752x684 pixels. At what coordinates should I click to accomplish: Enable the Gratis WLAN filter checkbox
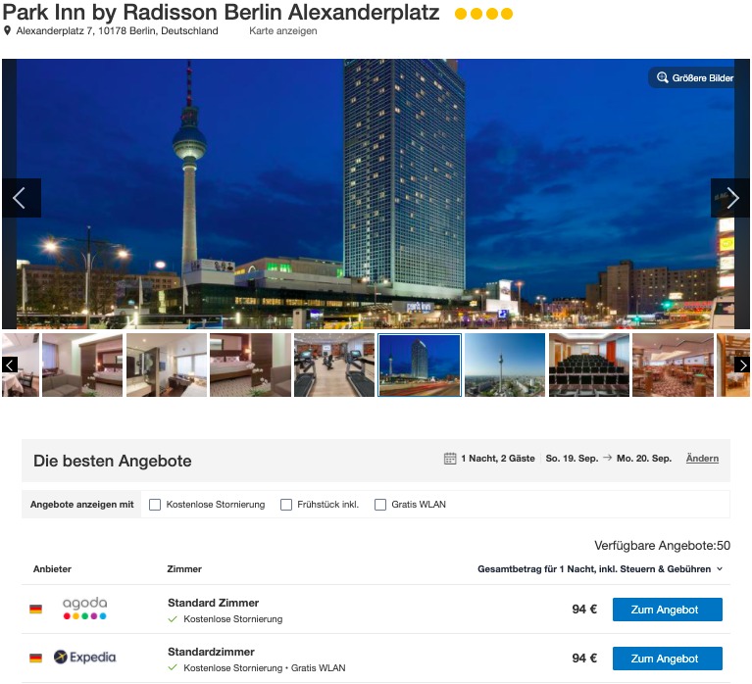(379, 505)
